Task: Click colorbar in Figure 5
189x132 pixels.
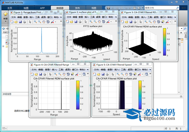Action: point(140,95)
